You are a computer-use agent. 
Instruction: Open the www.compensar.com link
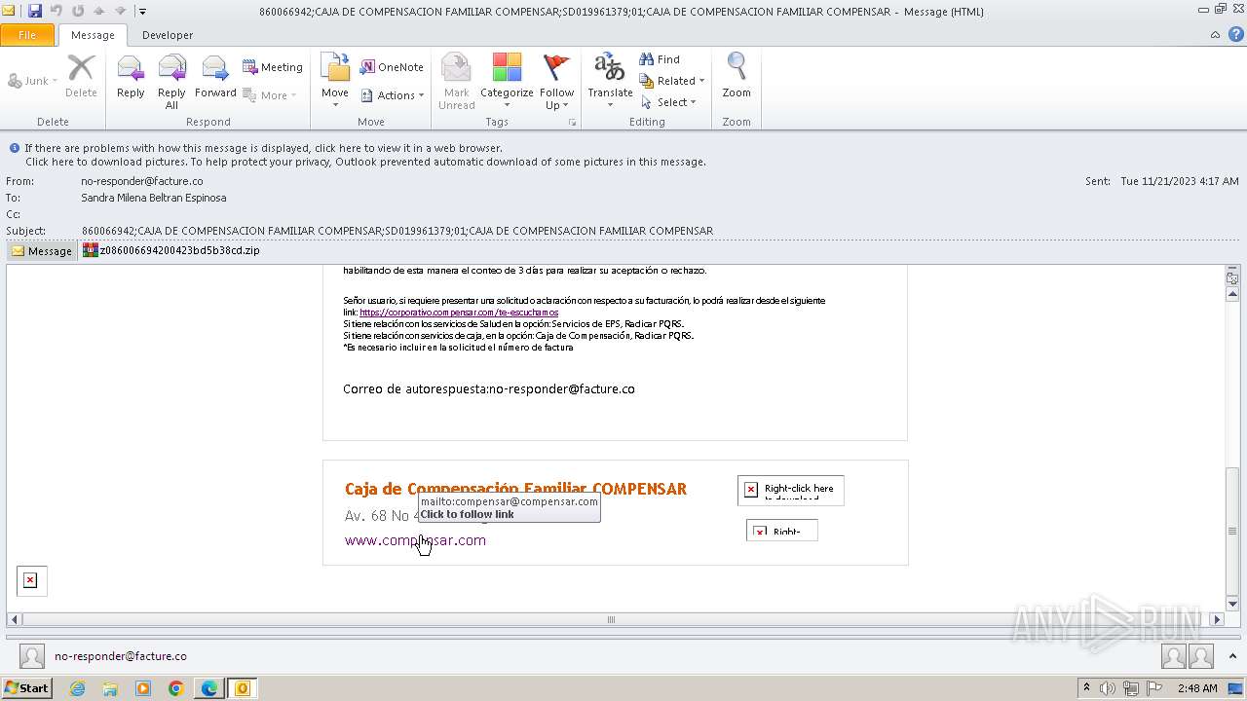pos(415,540)
